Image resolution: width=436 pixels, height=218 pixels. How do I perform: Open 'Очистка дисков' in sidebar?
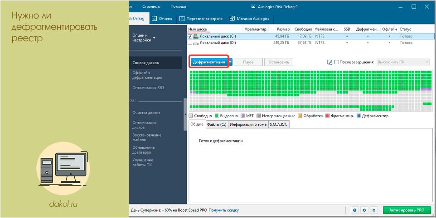point(146,113)
